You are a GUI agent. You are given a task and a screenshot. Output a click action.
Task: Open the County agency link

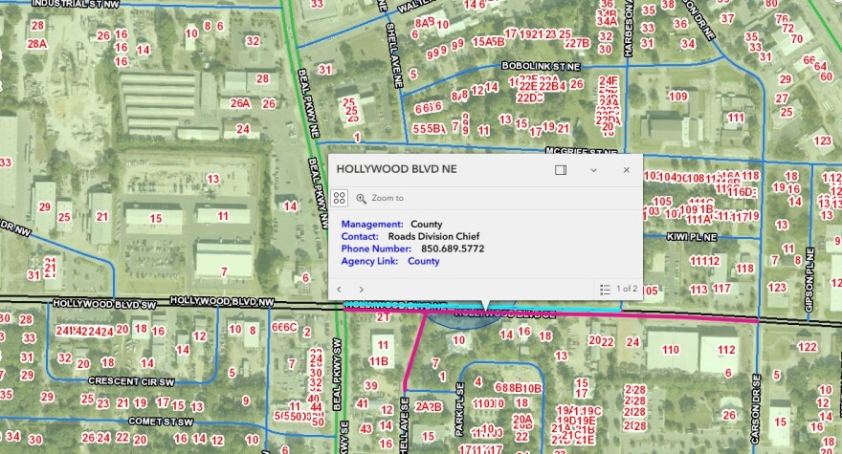[424, 261]
